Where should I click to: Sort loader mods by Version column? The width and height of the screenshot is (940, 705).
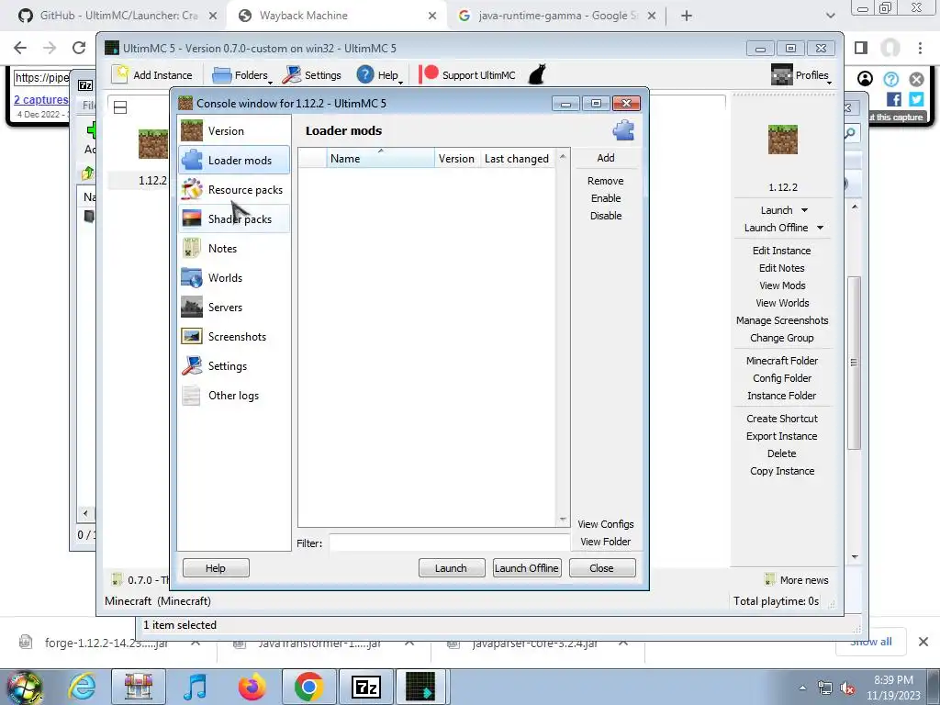[456, 158]
